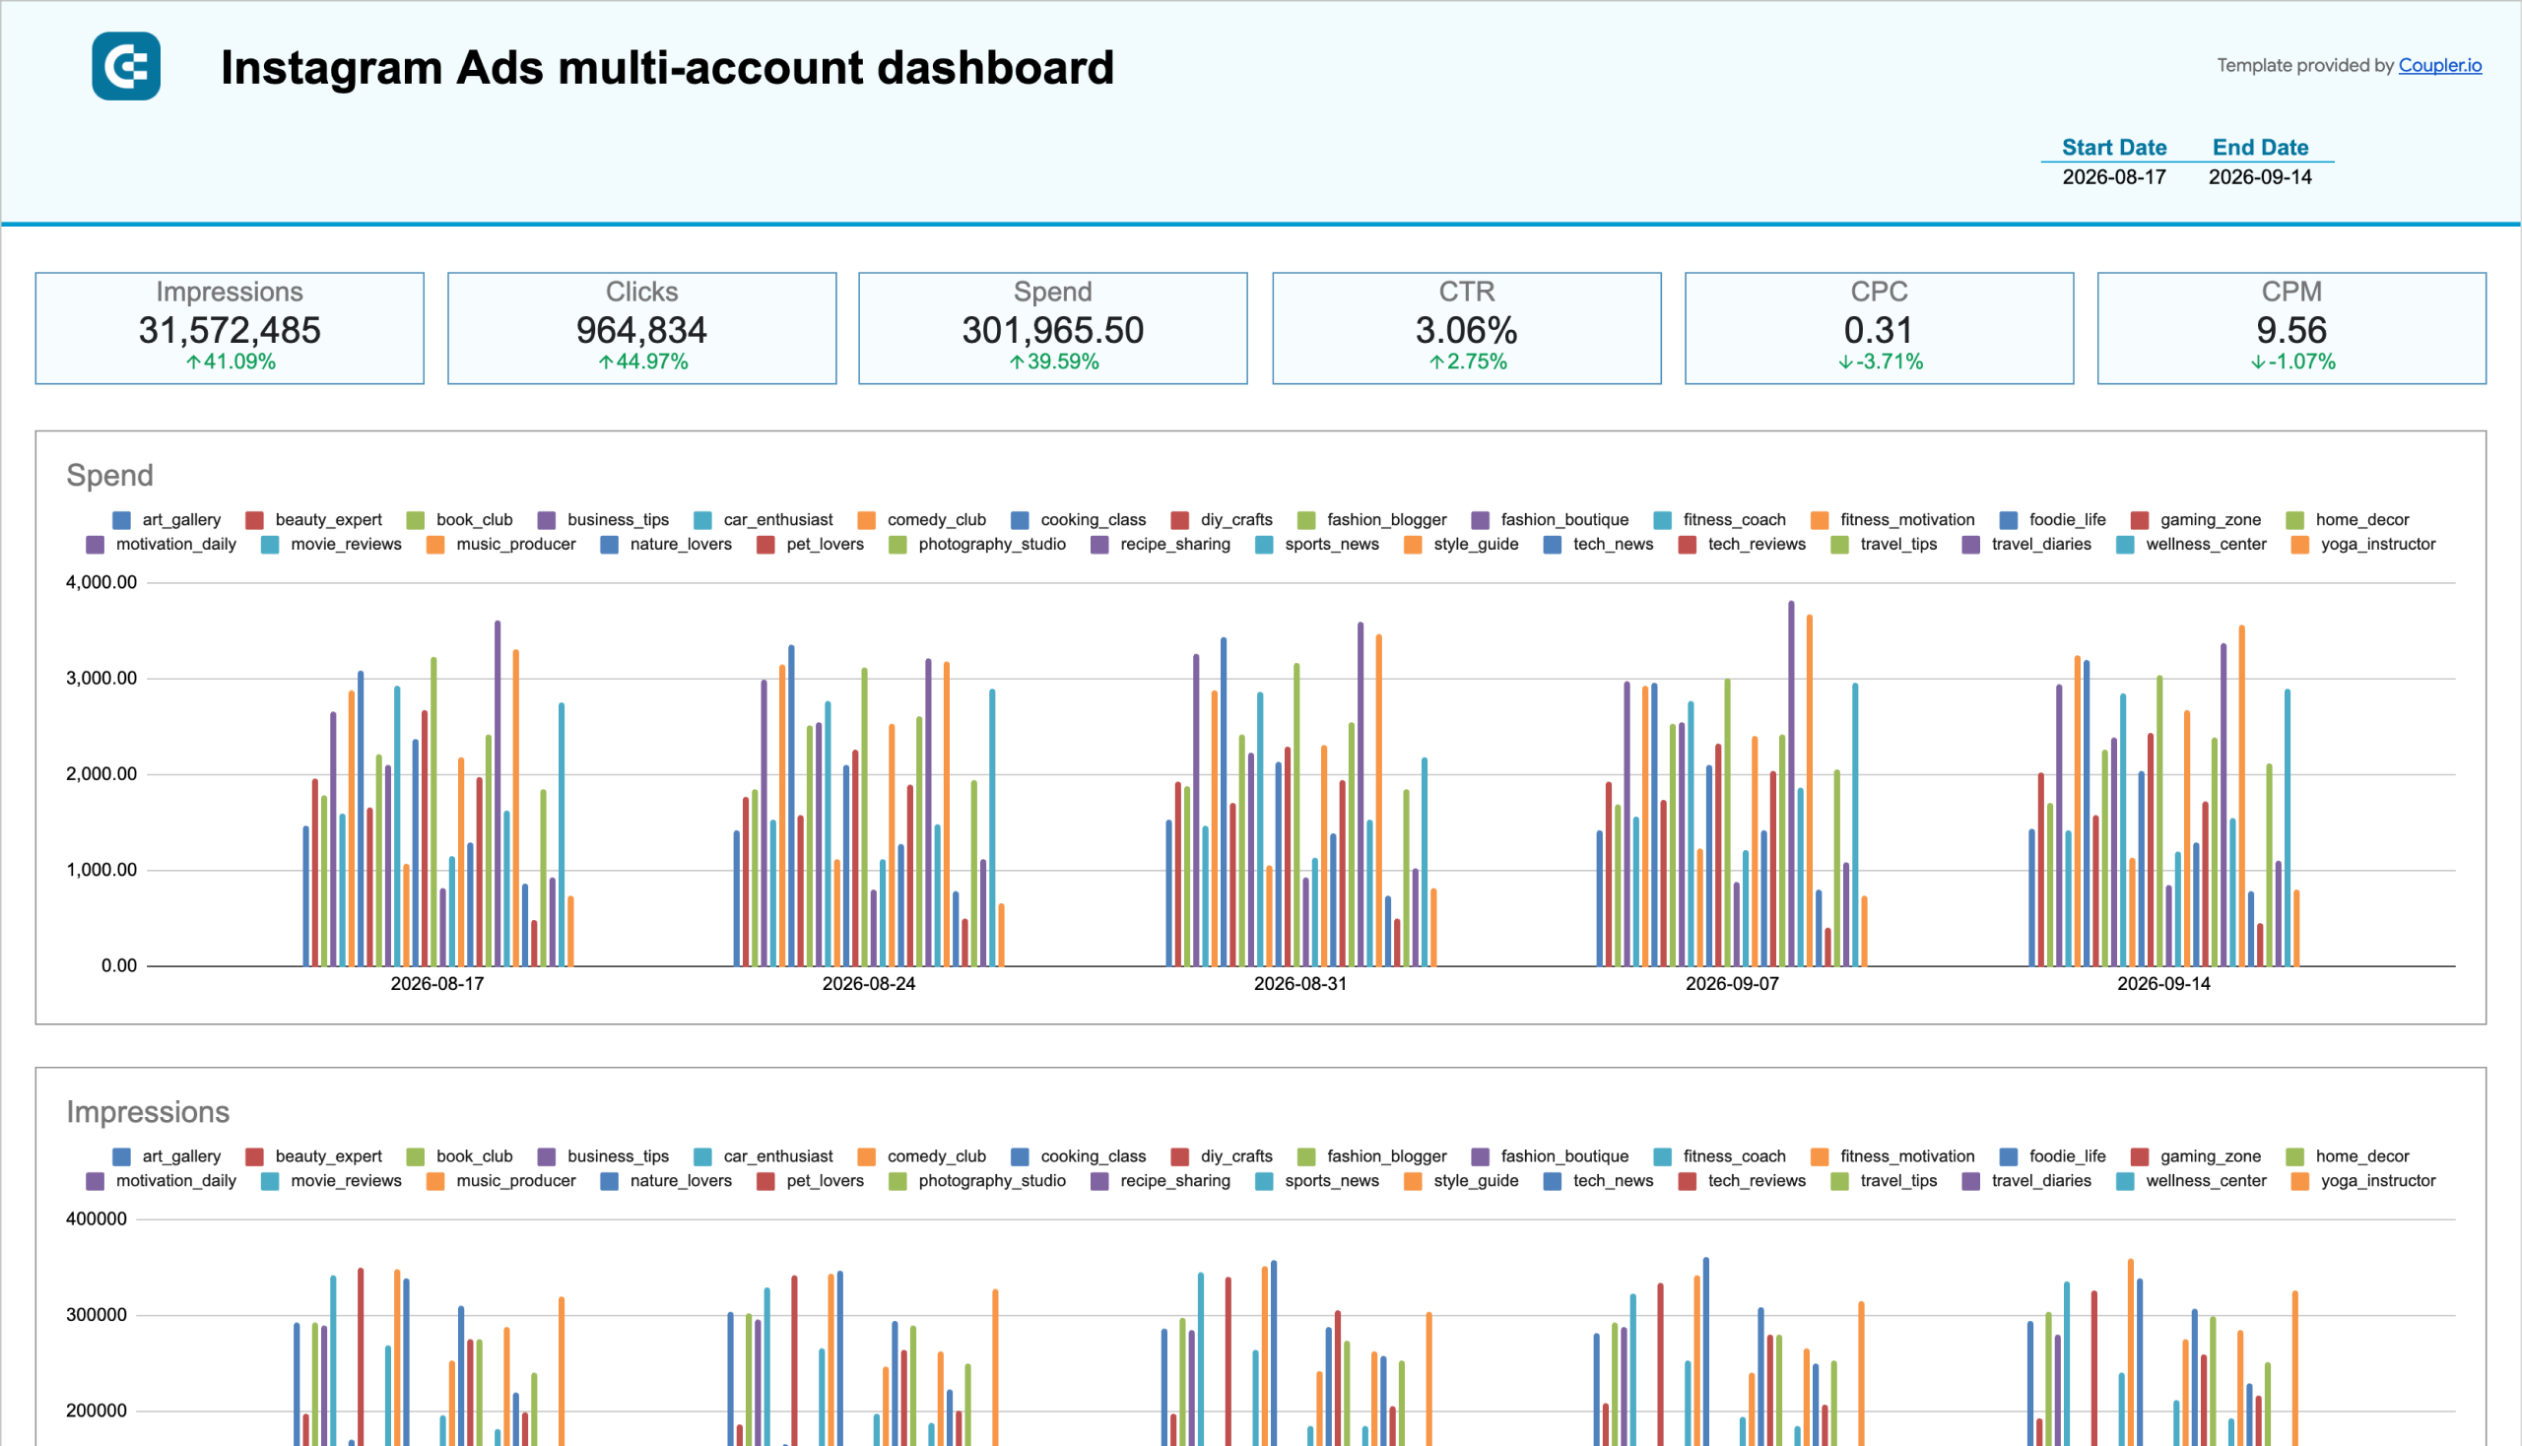
Task: Toggle car_enthusiast in Spend chart legend
Action: (x=763, y=519)
